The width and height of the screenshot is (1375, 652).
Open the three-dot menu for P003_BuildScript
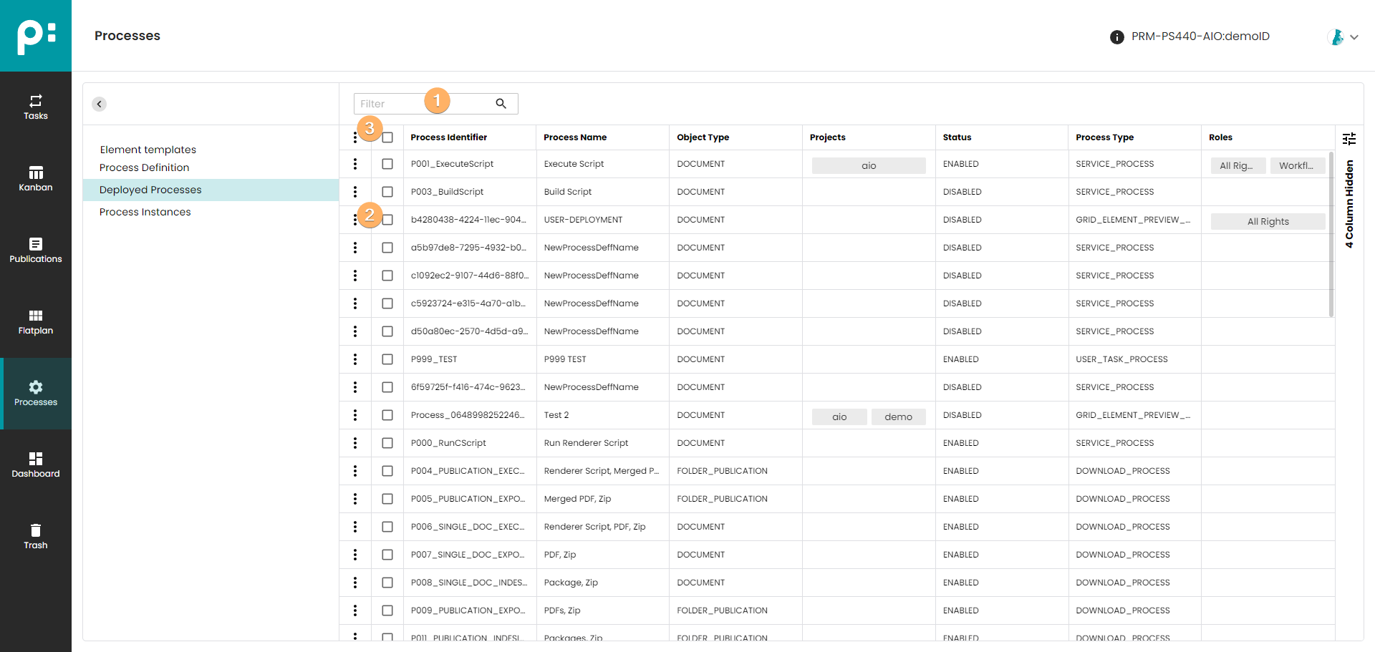point(355,192)
